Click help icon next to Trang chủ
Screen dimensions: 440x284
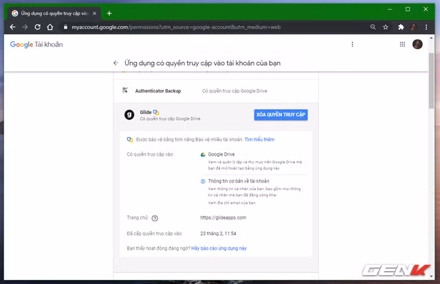tap(155, 218)
